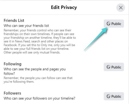Open Followers Public audience selector
The width and height of the screenshot is (129, 104).
(114, 96)
